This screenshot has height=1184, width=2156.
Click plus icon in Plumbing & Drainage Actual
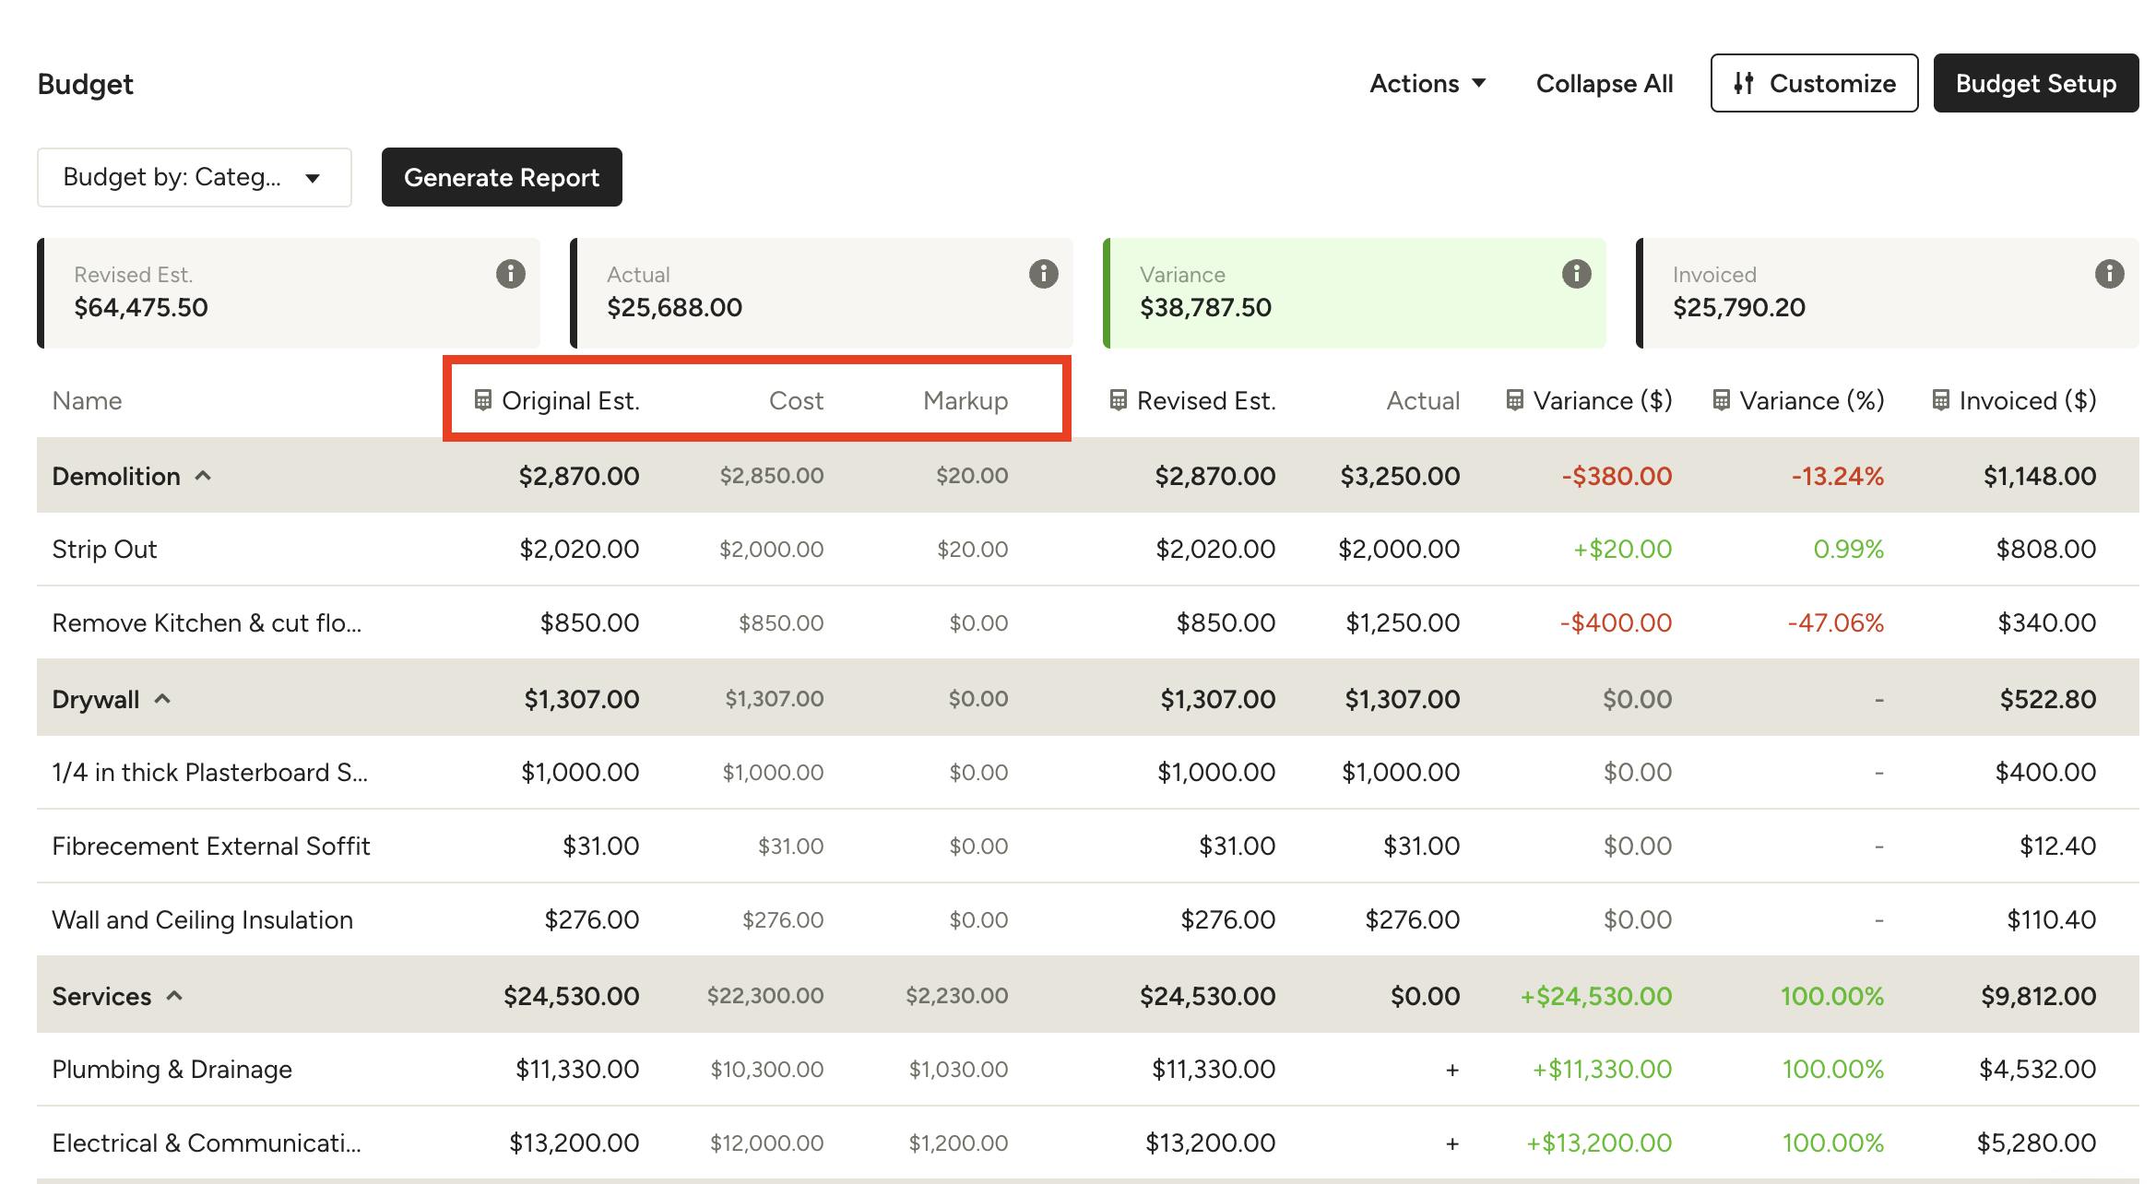1451,1070
